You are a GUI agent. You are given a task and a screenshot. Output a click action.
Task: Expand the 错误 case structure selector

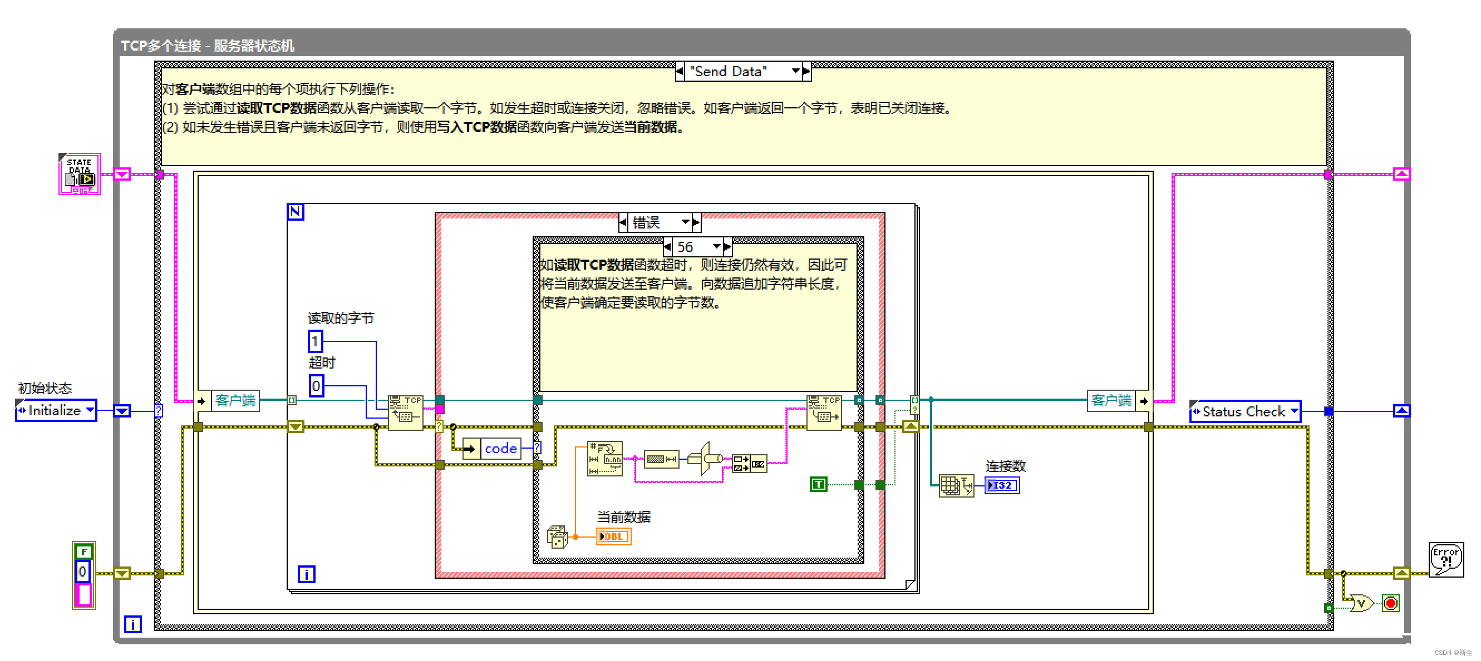coord(685,222)
